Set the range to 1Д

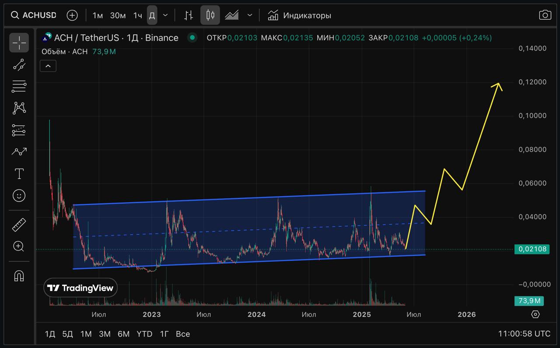click(x=50, y=334)
